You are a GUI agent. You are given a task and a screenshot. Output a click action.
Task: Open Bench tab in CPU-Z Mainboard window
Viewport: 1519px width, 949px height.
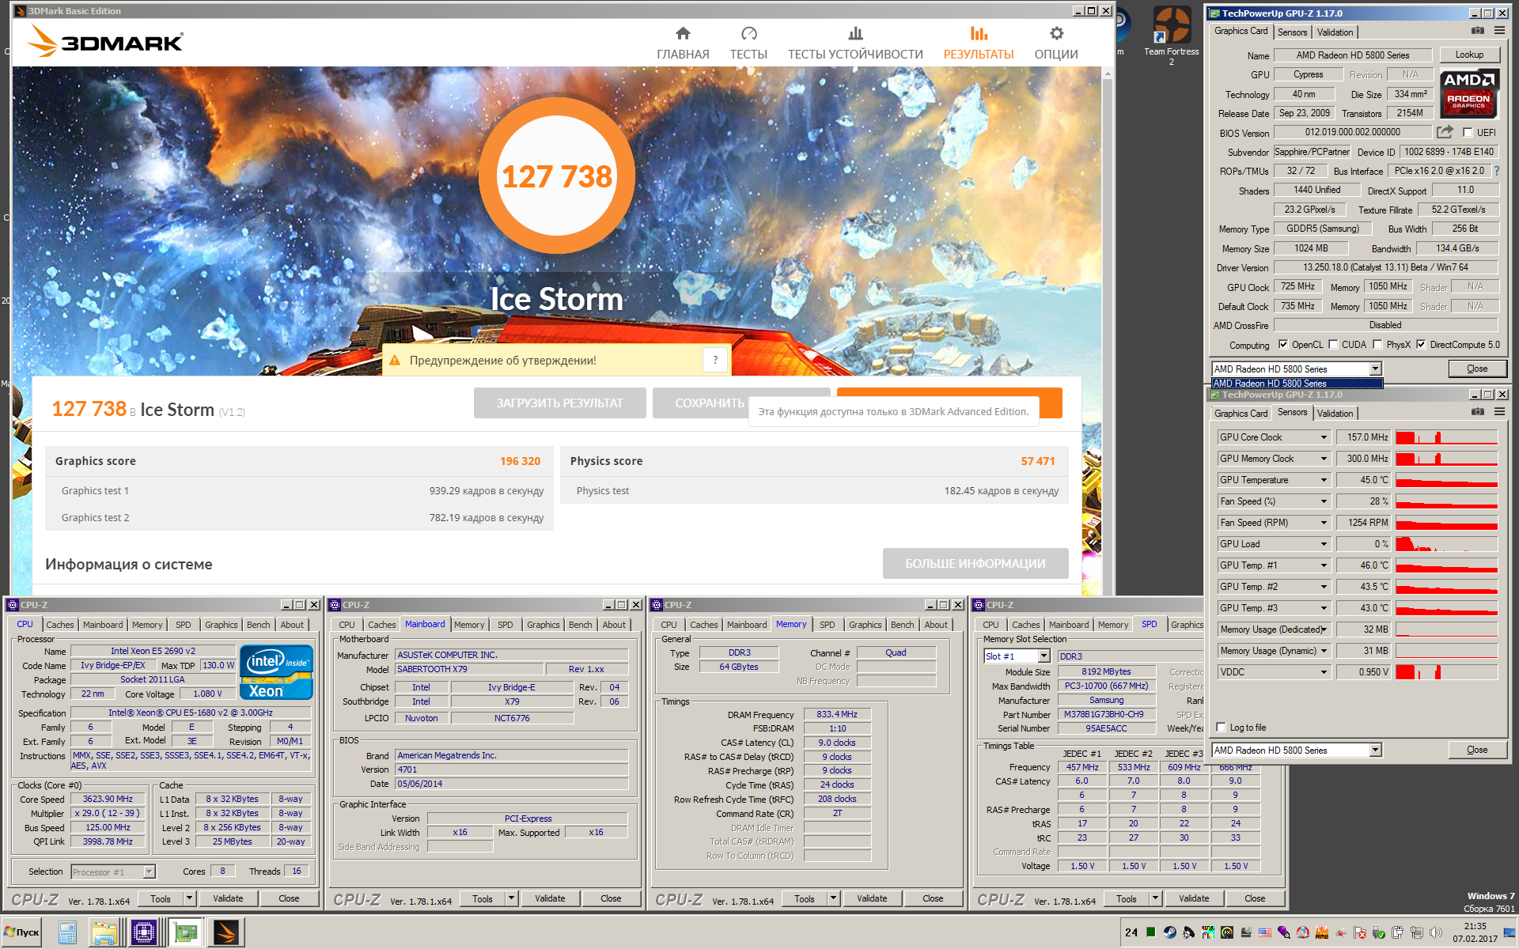580,625
